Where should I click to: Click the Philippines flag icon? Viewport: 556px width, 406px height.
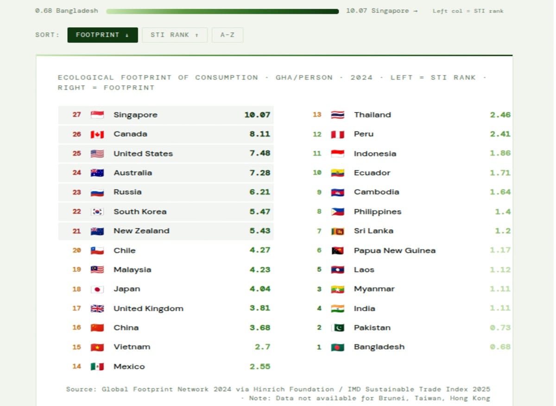pyautogui.click(x=338, y=212)
